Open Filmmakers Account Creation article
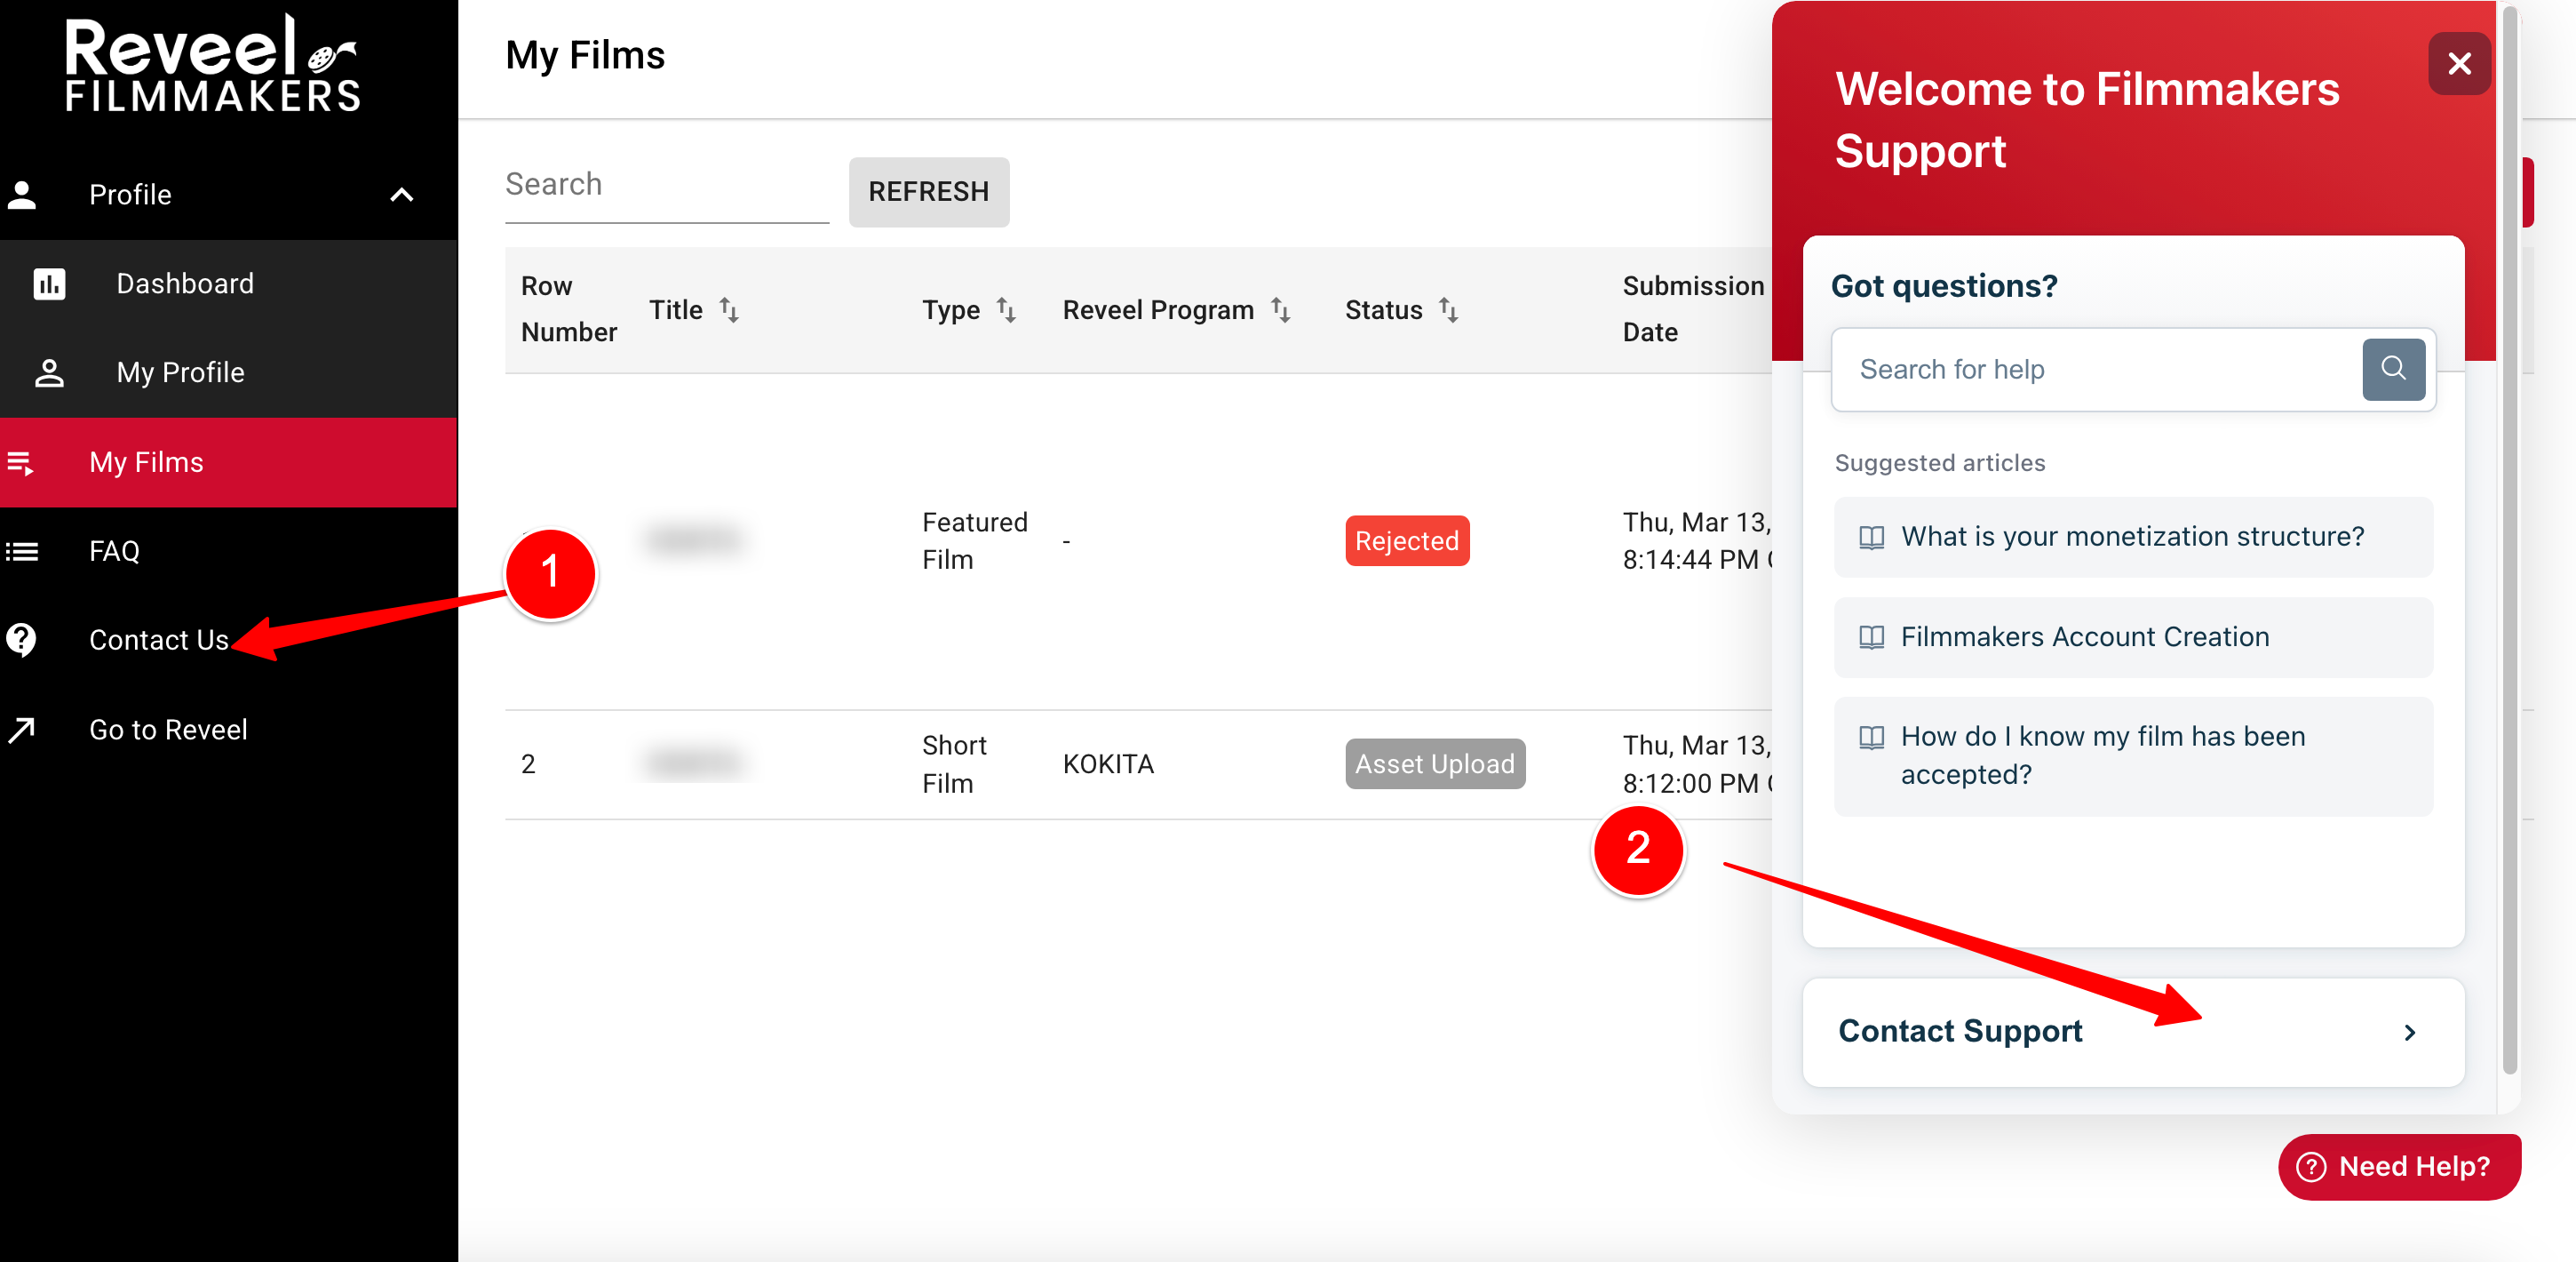The height and width of the screenshot is (1262, 2576). pos(2084,637)
